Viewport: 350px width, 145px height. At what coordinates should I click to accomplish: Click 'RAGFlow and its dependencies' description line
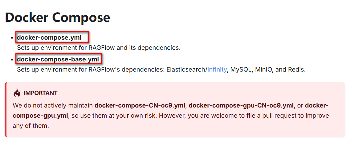click(x=99, y=48)
